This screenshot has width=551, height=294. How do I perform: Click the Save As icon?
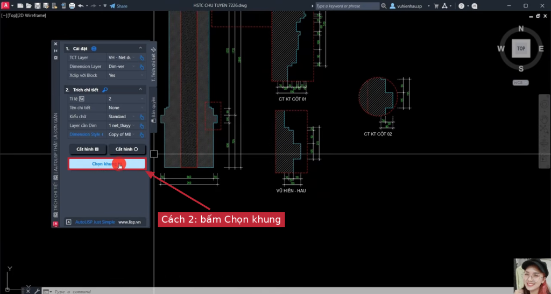point(46,6)
